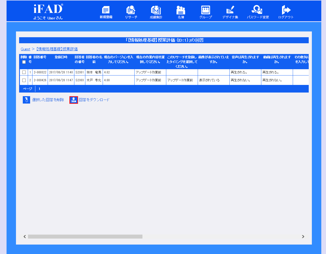Viewport: 326px width, 254px height.
Task: Click the ようこそ User さん welcome text
Action: 48,18
